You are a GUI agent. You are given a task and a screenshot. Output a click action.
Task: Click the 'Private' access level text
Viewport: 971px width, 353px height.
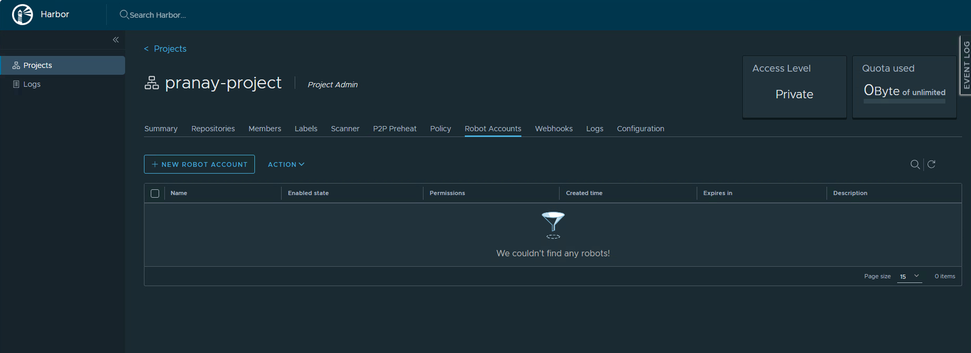pos(794,94)
